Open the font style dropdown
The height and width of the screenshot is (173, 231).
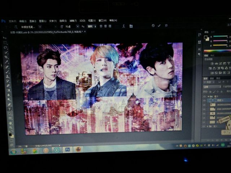tap(55, 27)
